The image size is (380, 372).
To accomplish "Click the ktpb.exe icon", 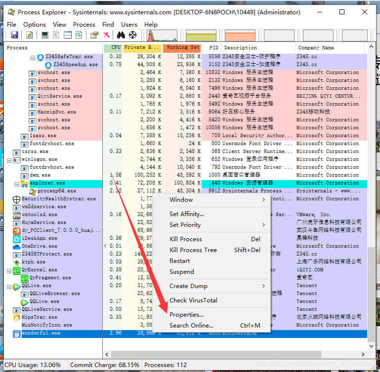I will click(x=16, y=262).
